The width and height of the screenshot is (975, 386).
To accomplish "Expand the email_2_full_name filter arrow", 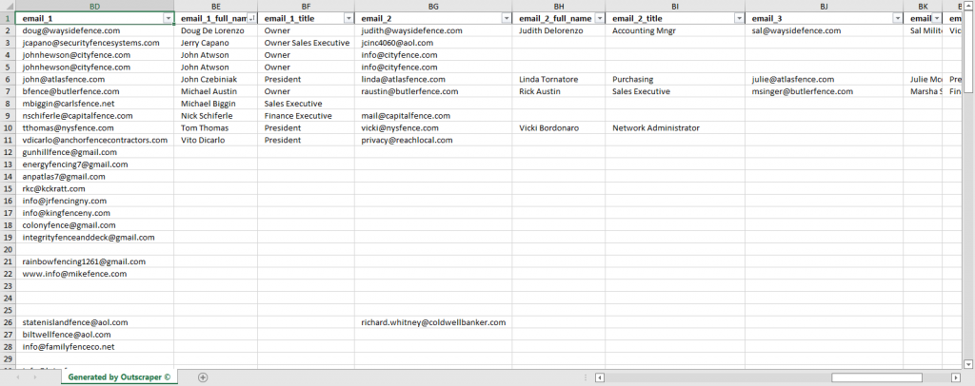I will click(x=599, y=19).
